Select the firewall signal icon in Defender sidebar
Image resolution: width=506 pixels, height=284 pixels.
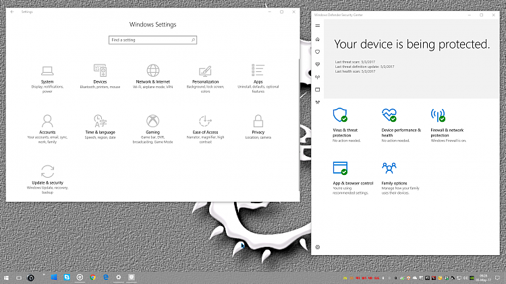318,77
